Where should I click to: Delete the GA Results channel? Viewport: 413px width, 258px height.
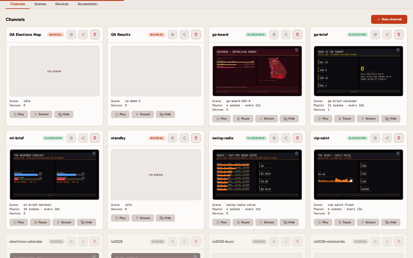pos(196,34)
